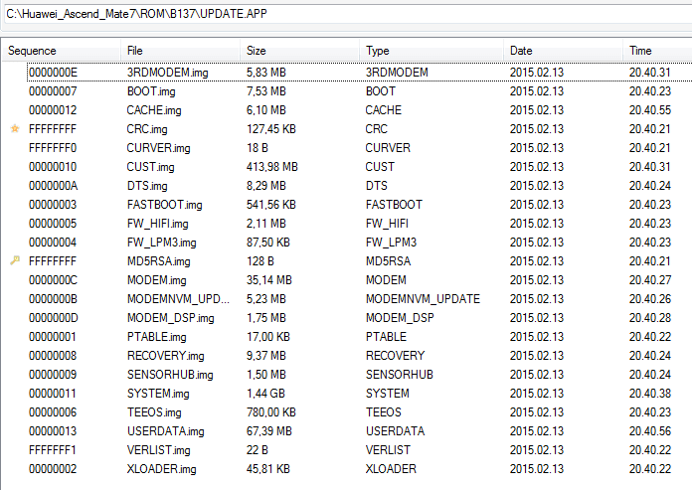Select the RECOVERY.img file row
This screenshot has width=692, height=490.
pos(347,356)
